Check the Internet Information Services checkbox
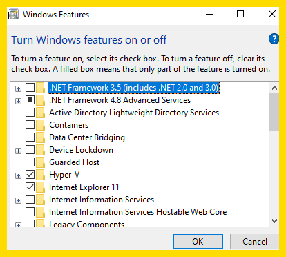Image resolution: width=286 pixels, height=257 pixels. point(30,200)
